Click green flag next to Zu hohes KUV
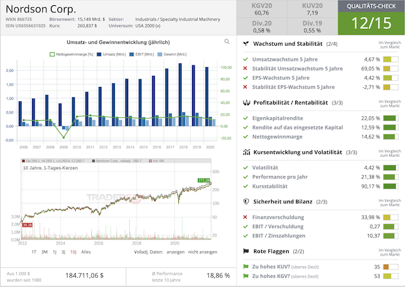The image size is (405, 287). (x=246, y=267)
